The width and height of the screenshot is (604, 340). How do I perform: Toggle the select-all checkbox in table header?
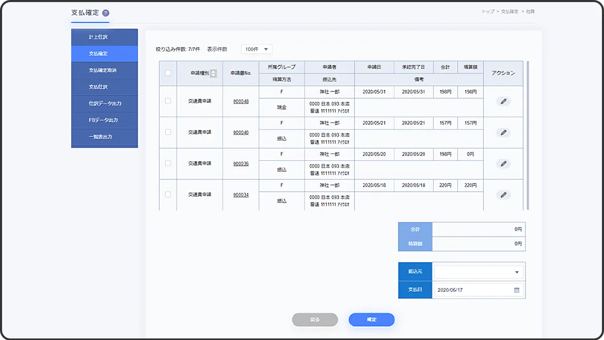[x=168, y=73]
